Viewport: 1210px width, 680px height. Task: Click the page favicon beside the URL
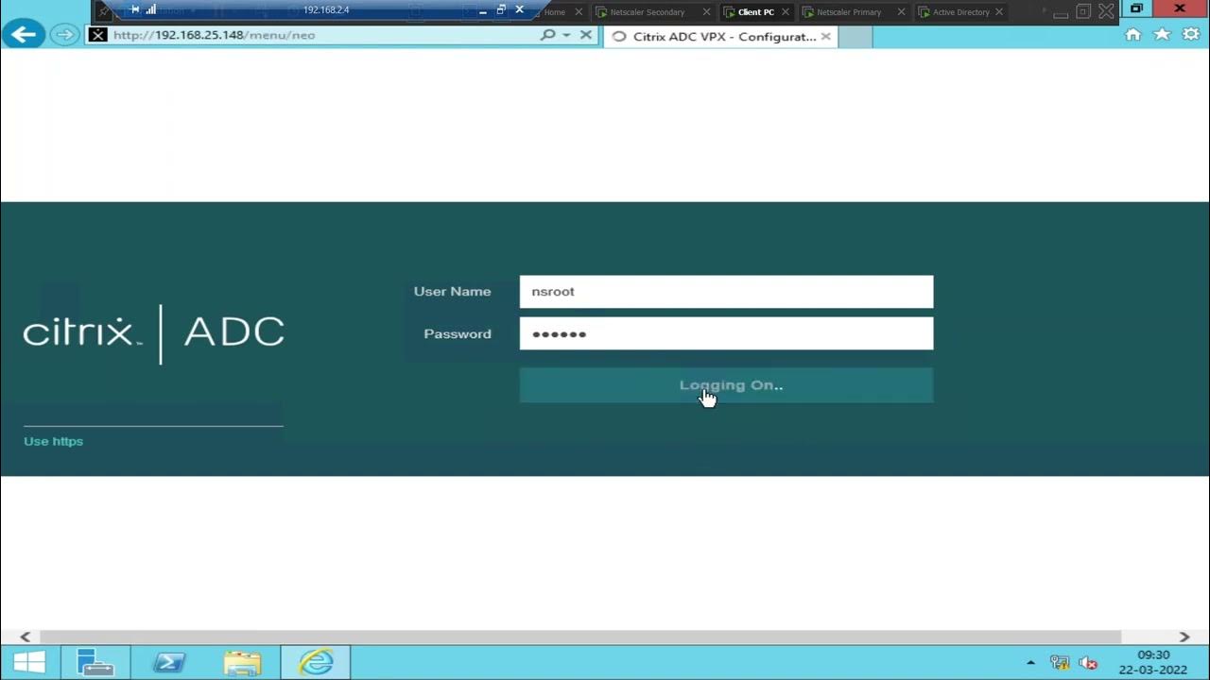97,35
